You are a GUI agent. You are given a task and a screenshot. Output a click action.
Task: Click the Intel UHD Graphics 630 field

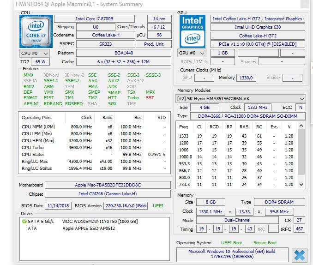258,27
